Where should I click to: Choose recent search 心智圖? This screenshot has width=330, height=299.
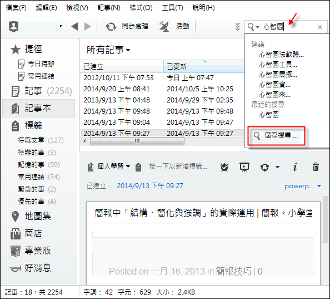click(269, 115)
